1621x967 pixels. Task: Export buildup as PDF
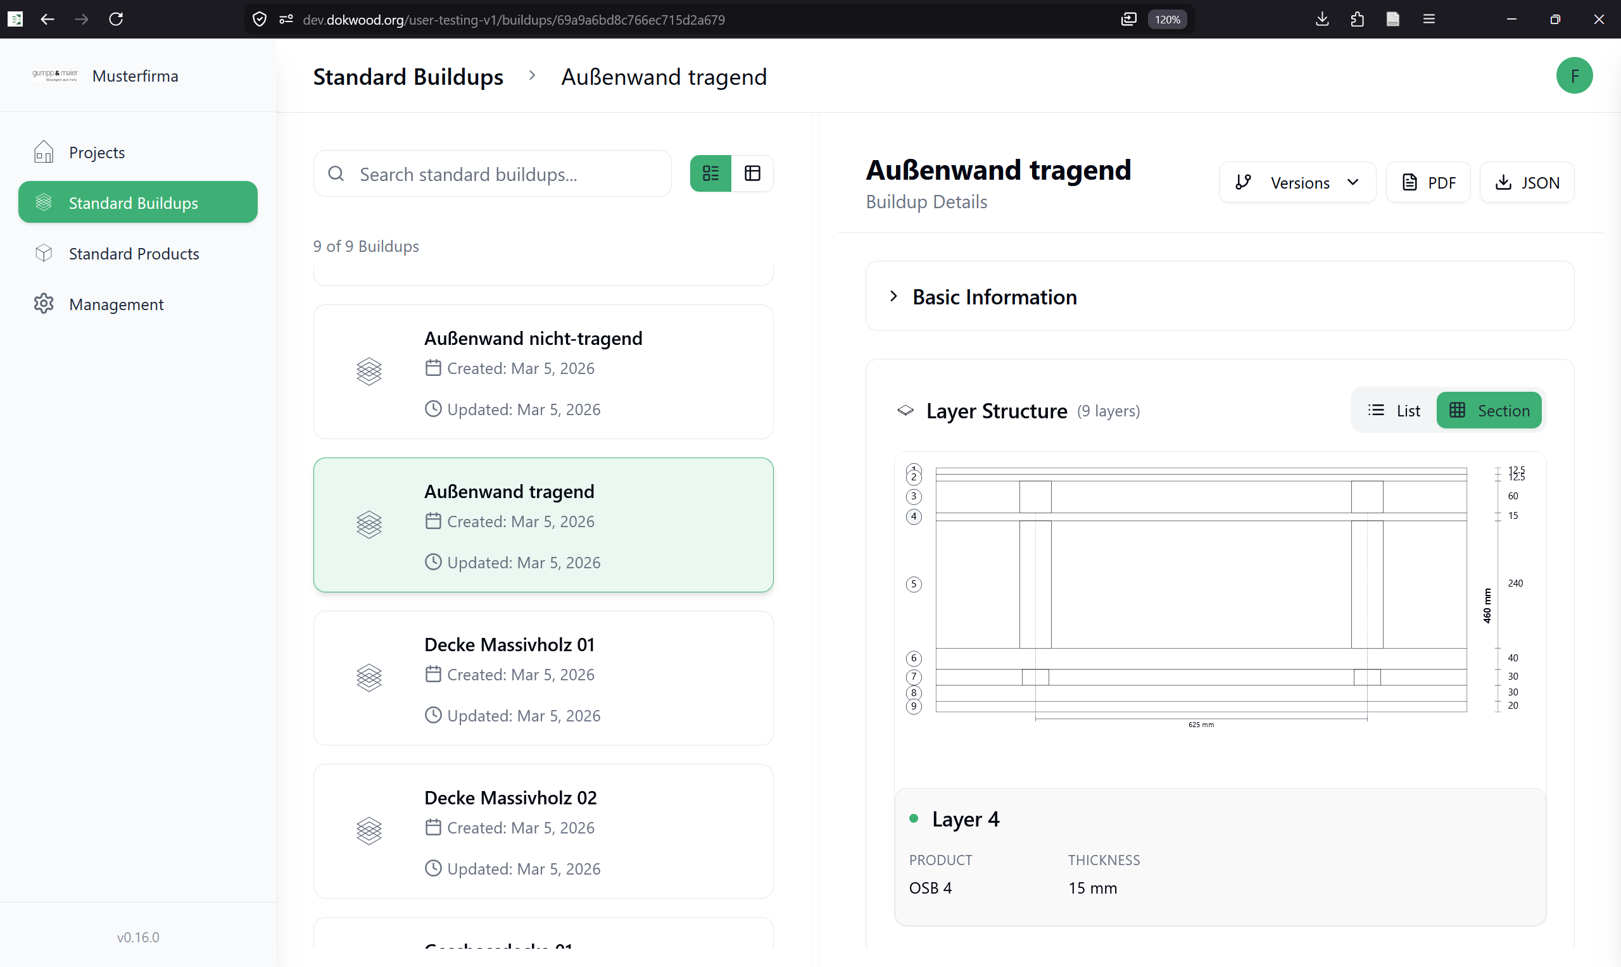(x=1428, y=182)
